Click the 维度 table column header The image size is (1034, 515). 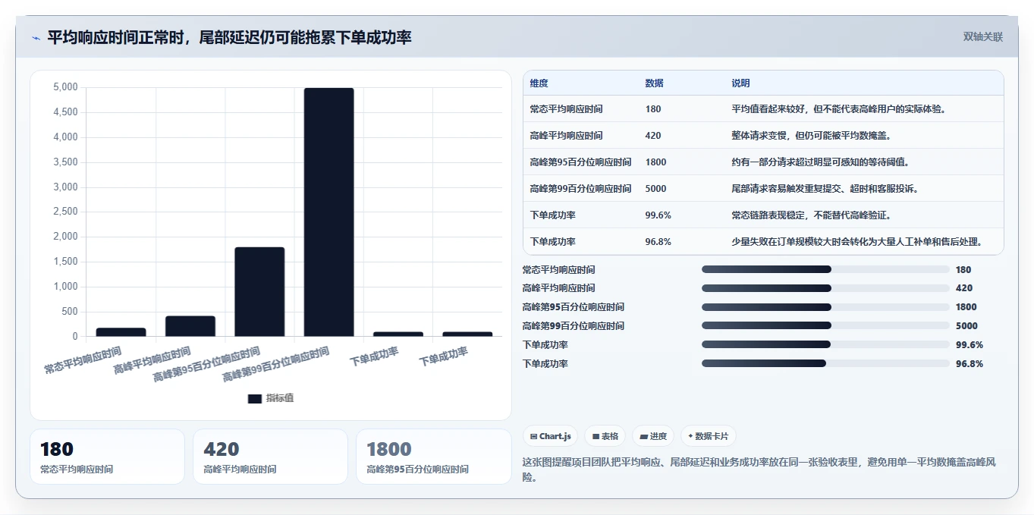coord(539,83)
